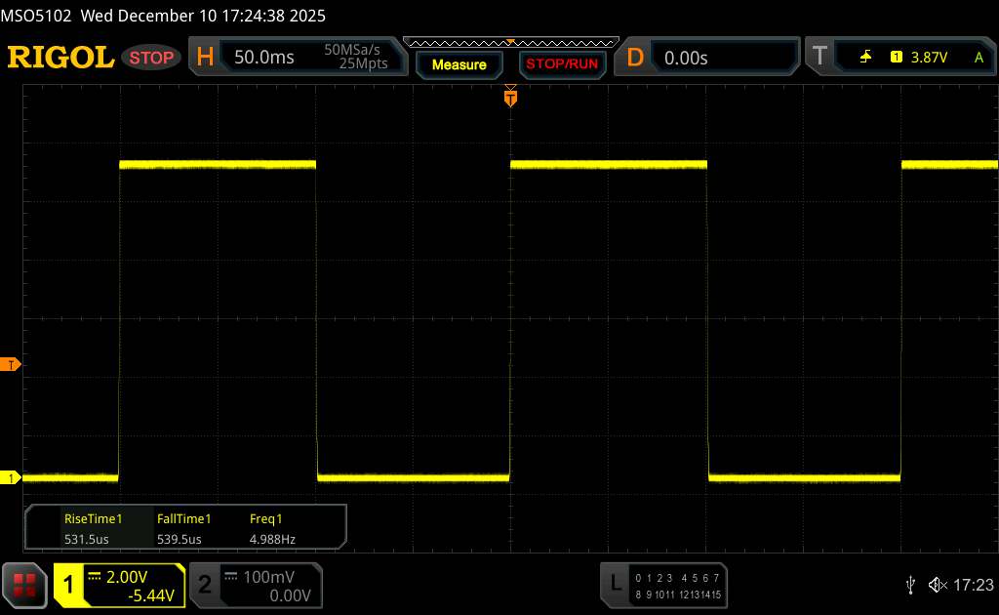
Task: Click the waveform memory position bar
Action: (509, 42)
